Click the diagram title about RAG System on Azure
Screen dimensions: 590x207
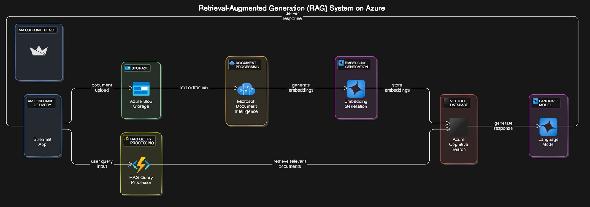tap(292, 8)
